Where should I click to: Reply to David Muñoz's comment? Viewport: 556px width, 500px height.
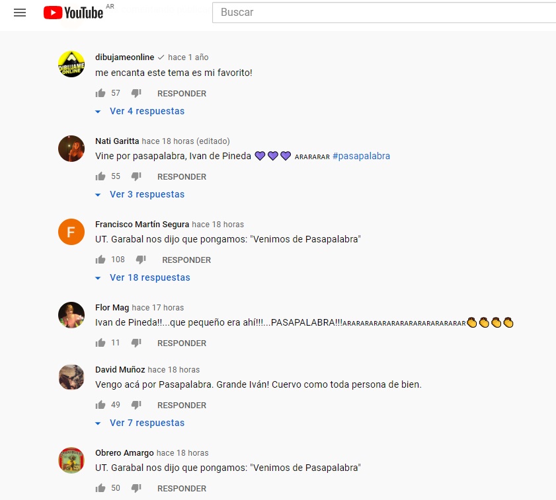tap(182, 406)
